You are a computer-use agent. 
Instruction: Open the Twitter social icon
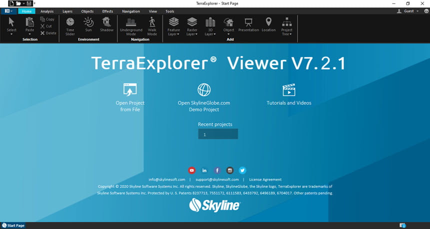click(242, 170)
